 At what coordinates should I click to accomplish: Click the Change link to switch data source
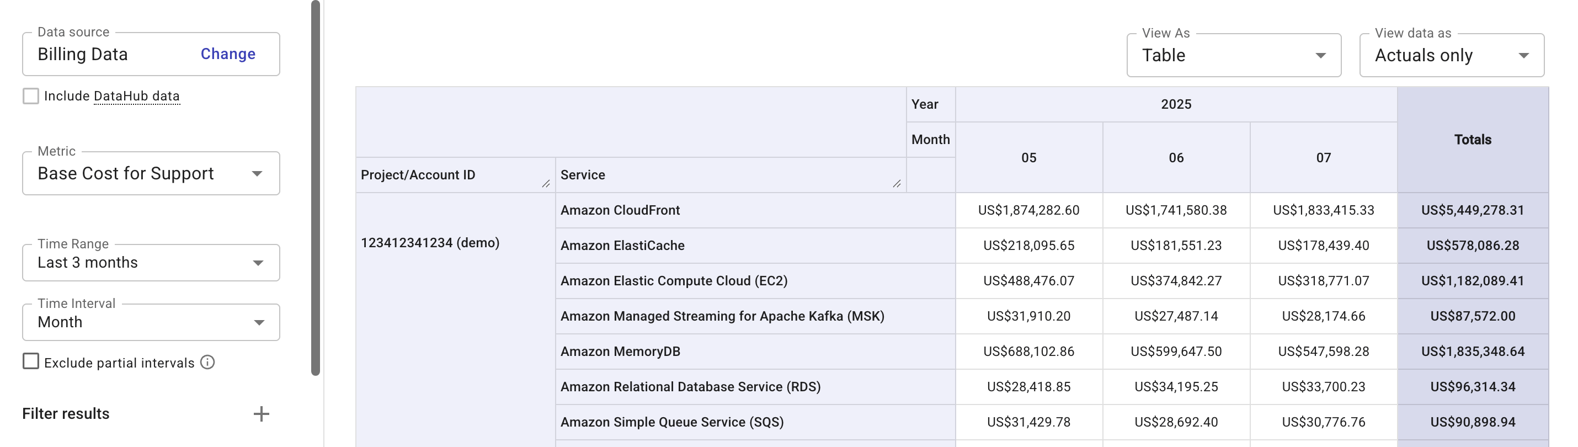coord(227,54)
